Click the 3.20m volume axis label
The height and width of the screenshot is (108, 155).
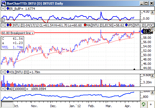tap(147, 82)
